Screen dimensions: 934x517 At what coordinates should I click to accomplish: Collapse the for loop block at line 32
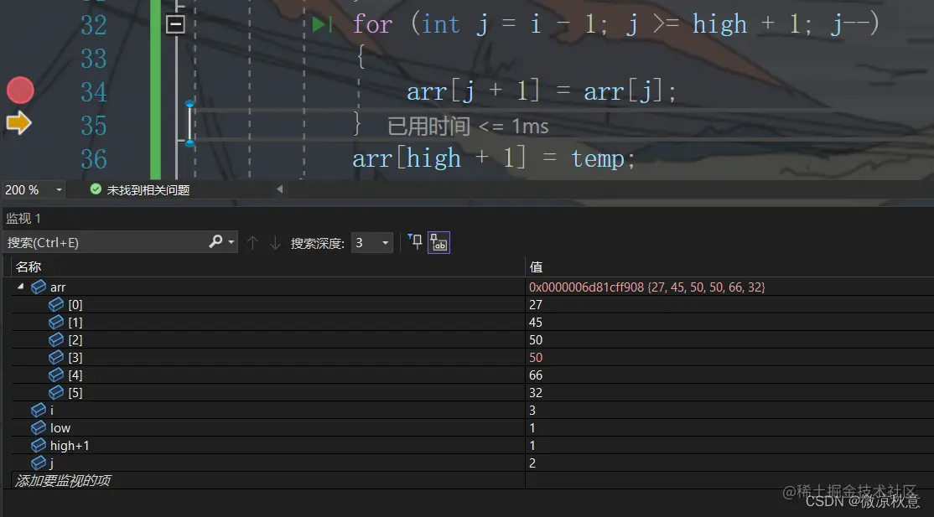(175, 24)
